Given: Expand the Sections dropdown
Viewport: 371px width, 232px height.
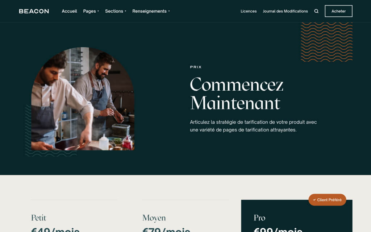Looking at the screenshot, I should tap(116, 11).
